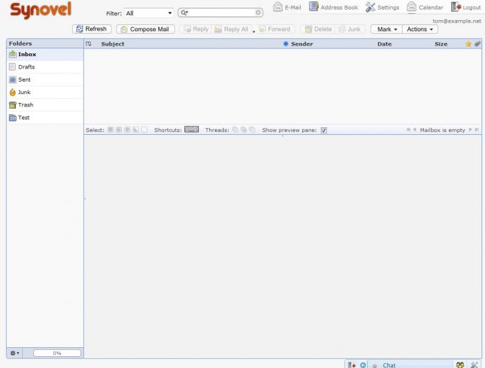The width and height of the screenshot is (485, 368).
Task: Open the Address Book
Action: click(x=333, y=7)
